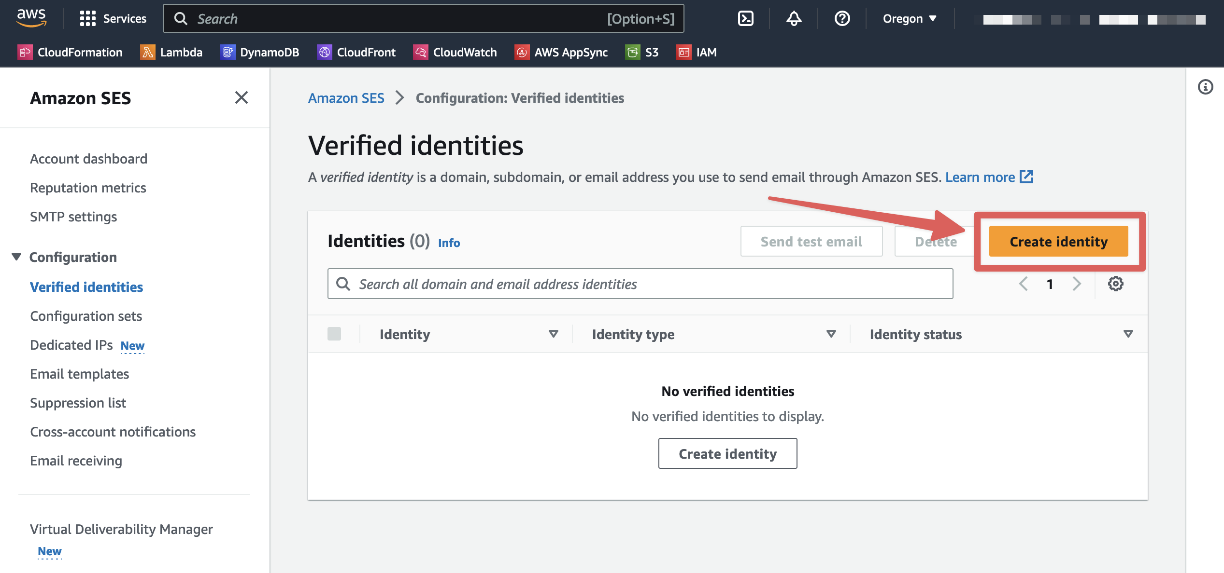
Task: Open Email receiving in sidebar
Action: [x=76, y=461]
